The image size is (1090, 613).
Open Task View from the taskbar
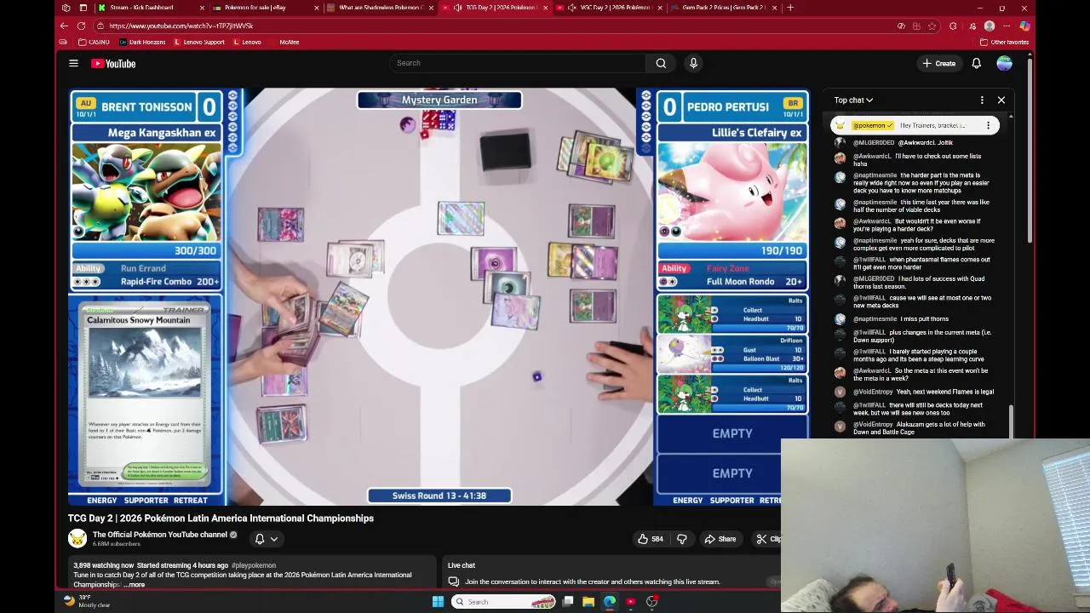pos(568,602)
